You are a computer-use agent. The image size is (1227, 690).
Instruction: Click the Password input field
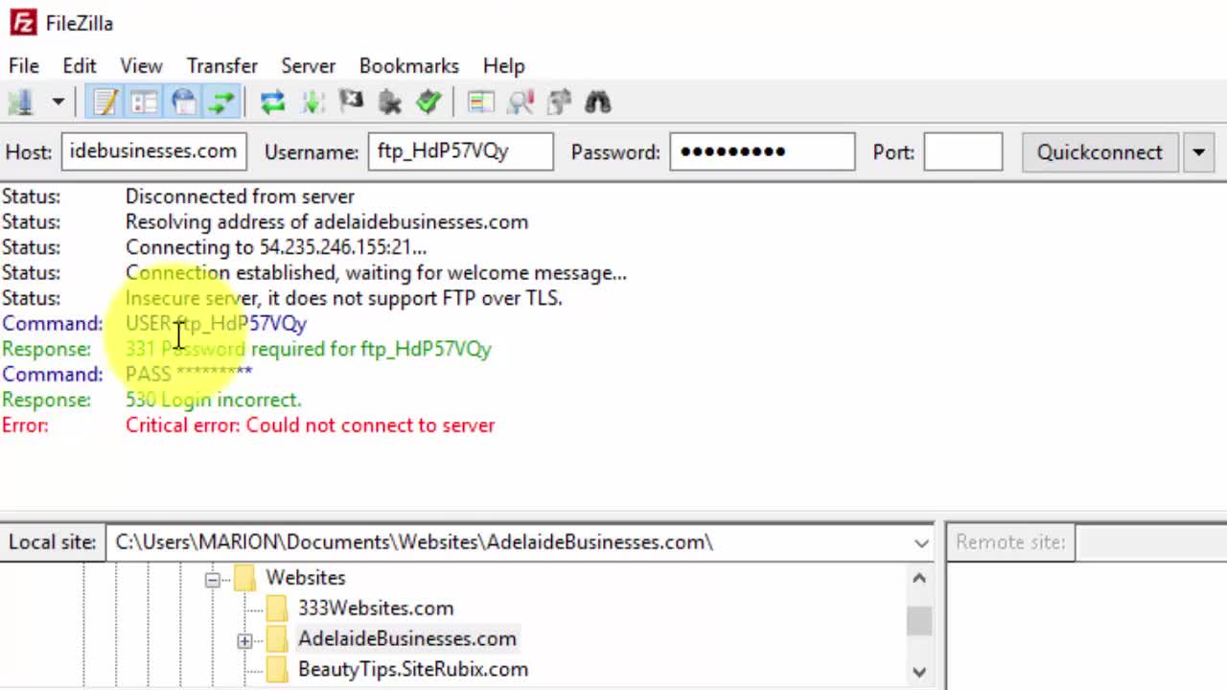(x=762, y=151)
